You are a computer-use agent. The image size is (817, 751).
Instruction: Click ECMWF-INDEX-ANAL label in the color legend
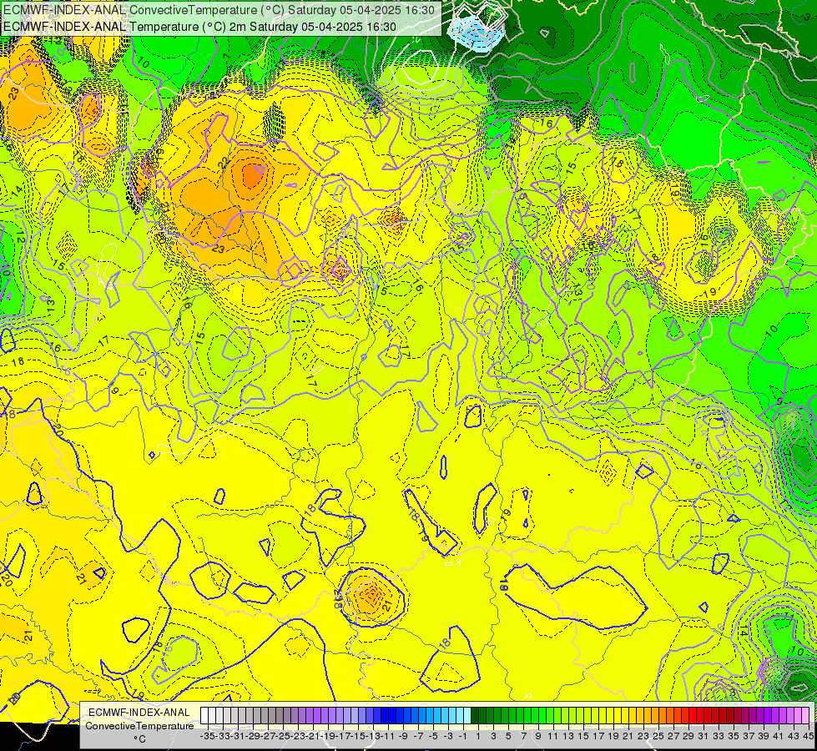pos(139,713)
